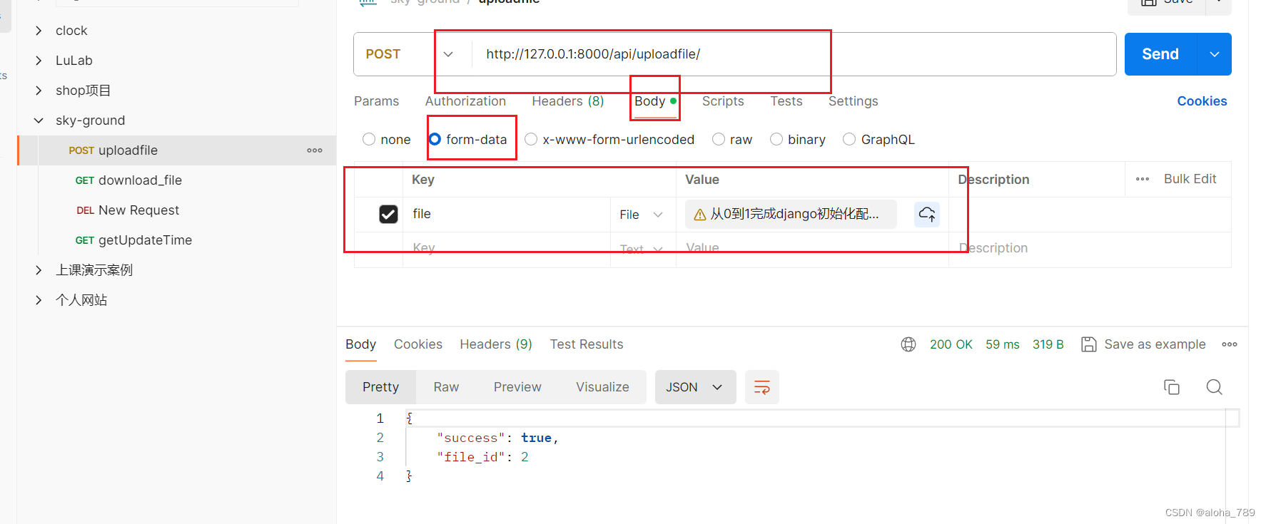Open the Text type dropdown in empty row
Viewport: 1266px width, 524px height.
coord(642,249)
